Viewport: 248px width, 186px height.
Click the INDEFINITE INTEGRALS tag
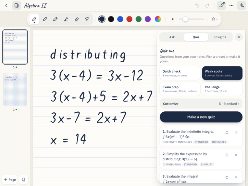(177, 142)
